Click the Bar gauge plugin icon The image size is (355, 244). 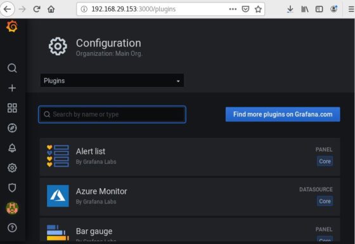click(58, 233)
